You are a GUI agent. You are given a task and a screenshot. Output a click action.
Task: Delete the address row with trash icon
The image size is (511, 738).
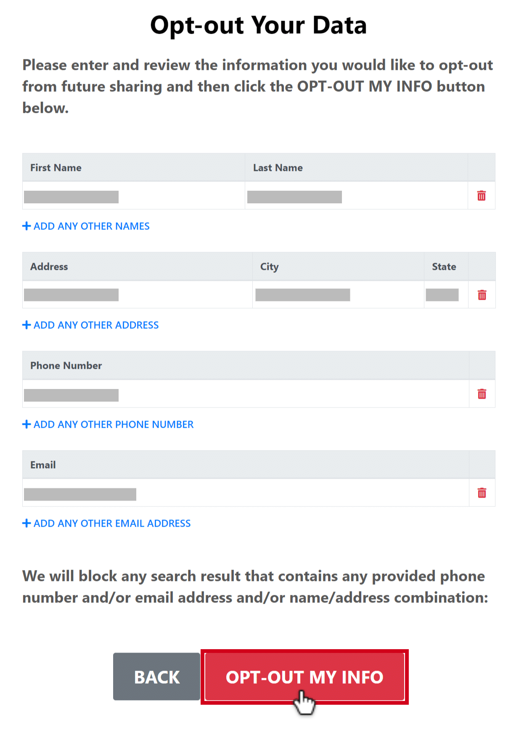pyautogui.click(x=482, y=295)
